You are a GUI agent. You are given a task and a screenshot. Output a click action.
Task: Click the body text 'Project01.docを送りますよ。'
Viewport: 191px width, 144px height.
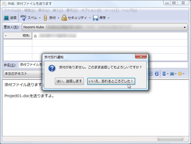(x=29, y=96)
